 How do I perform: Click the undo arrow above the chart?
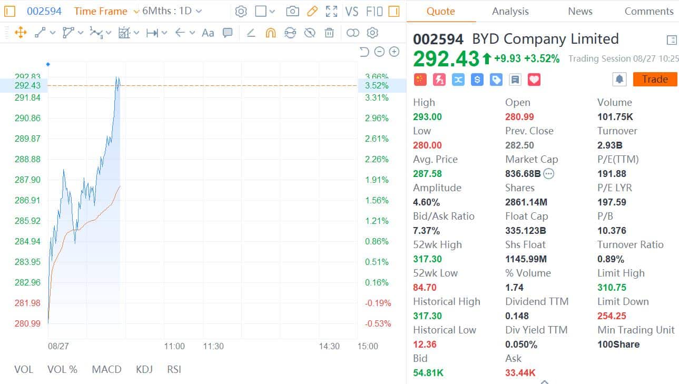pyautogui.click(x=364, y=52)
